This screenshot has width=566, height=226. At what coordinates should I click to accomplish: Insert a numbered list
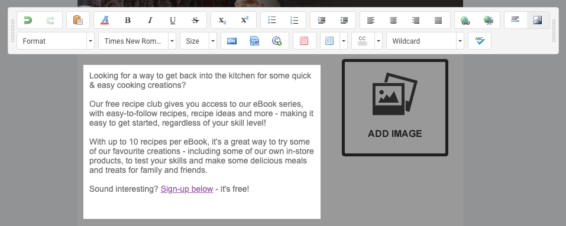coord(294,20)
